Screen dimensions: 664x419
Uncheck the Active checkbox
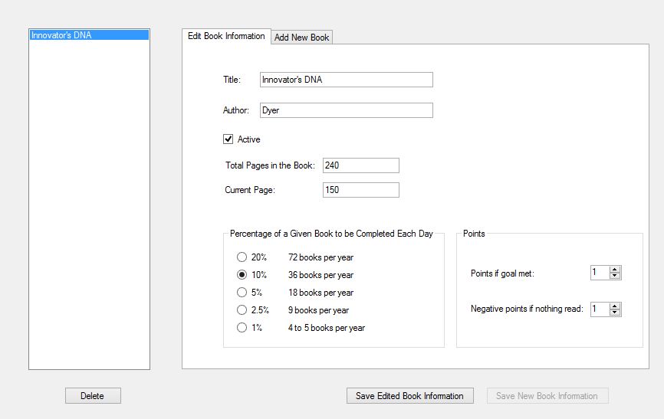228,139
